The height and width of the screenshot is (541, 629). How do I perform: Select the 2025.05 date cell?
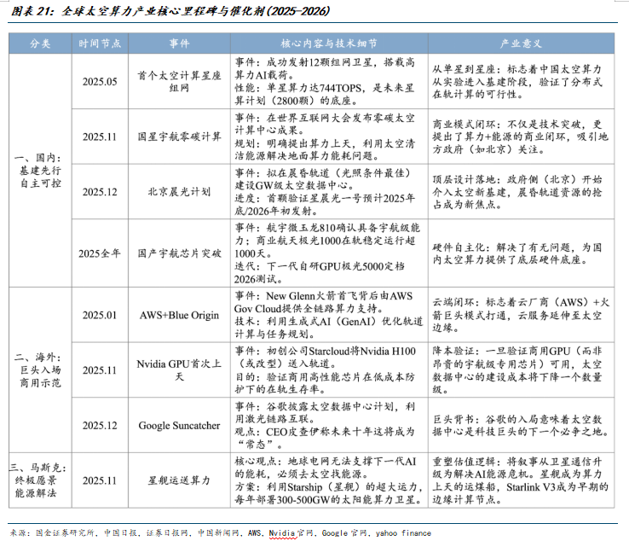tap(101, 81)
